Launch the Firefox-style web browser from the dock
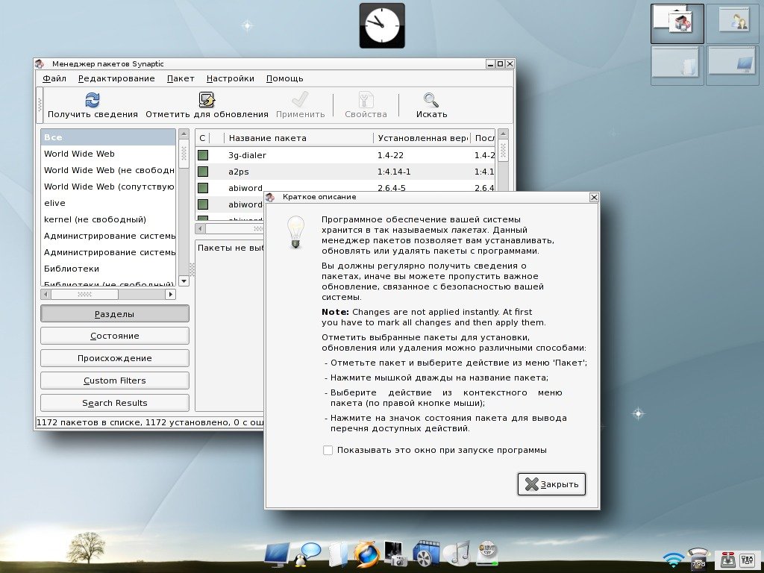Image resolution: width=764 pixels, height=573 pixels. pos(367,554)
